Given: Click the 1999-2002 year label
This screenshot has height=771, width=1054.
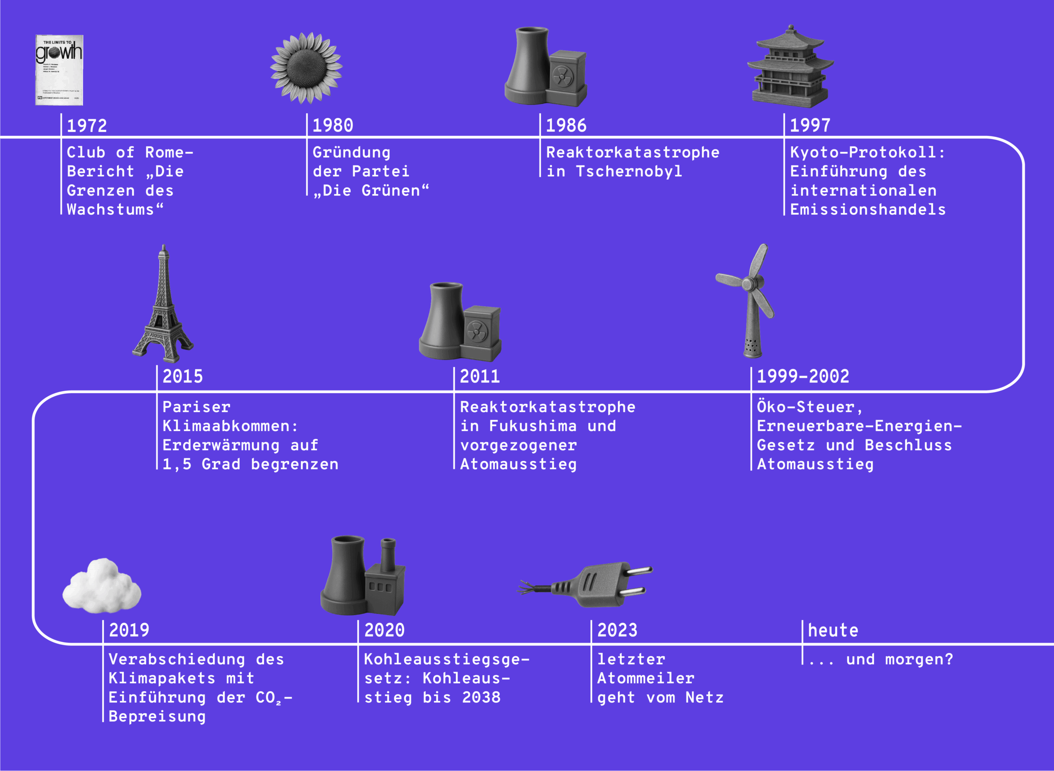Looking at the screenshot, I should (x=803, y=376).
